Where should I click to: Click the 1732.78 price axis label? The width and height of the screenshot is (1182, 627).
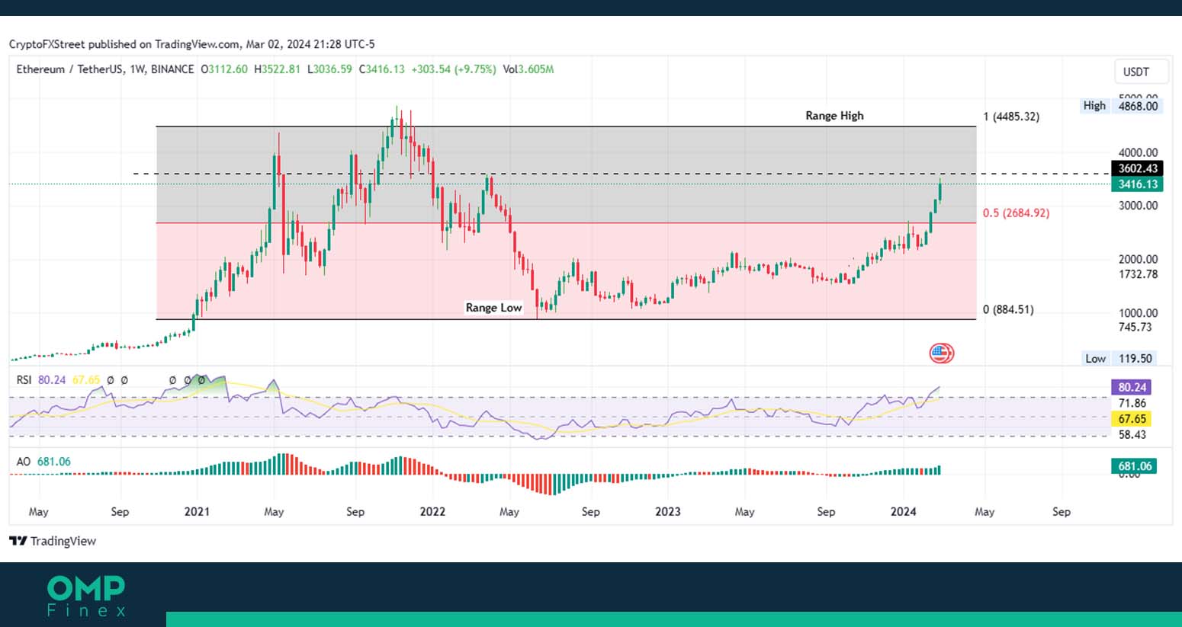(x=1138, y=274)
